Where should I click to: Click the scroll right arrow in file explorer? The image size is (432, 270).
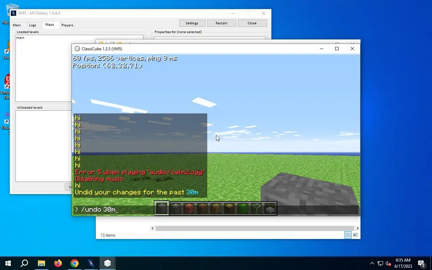point(358,228)
